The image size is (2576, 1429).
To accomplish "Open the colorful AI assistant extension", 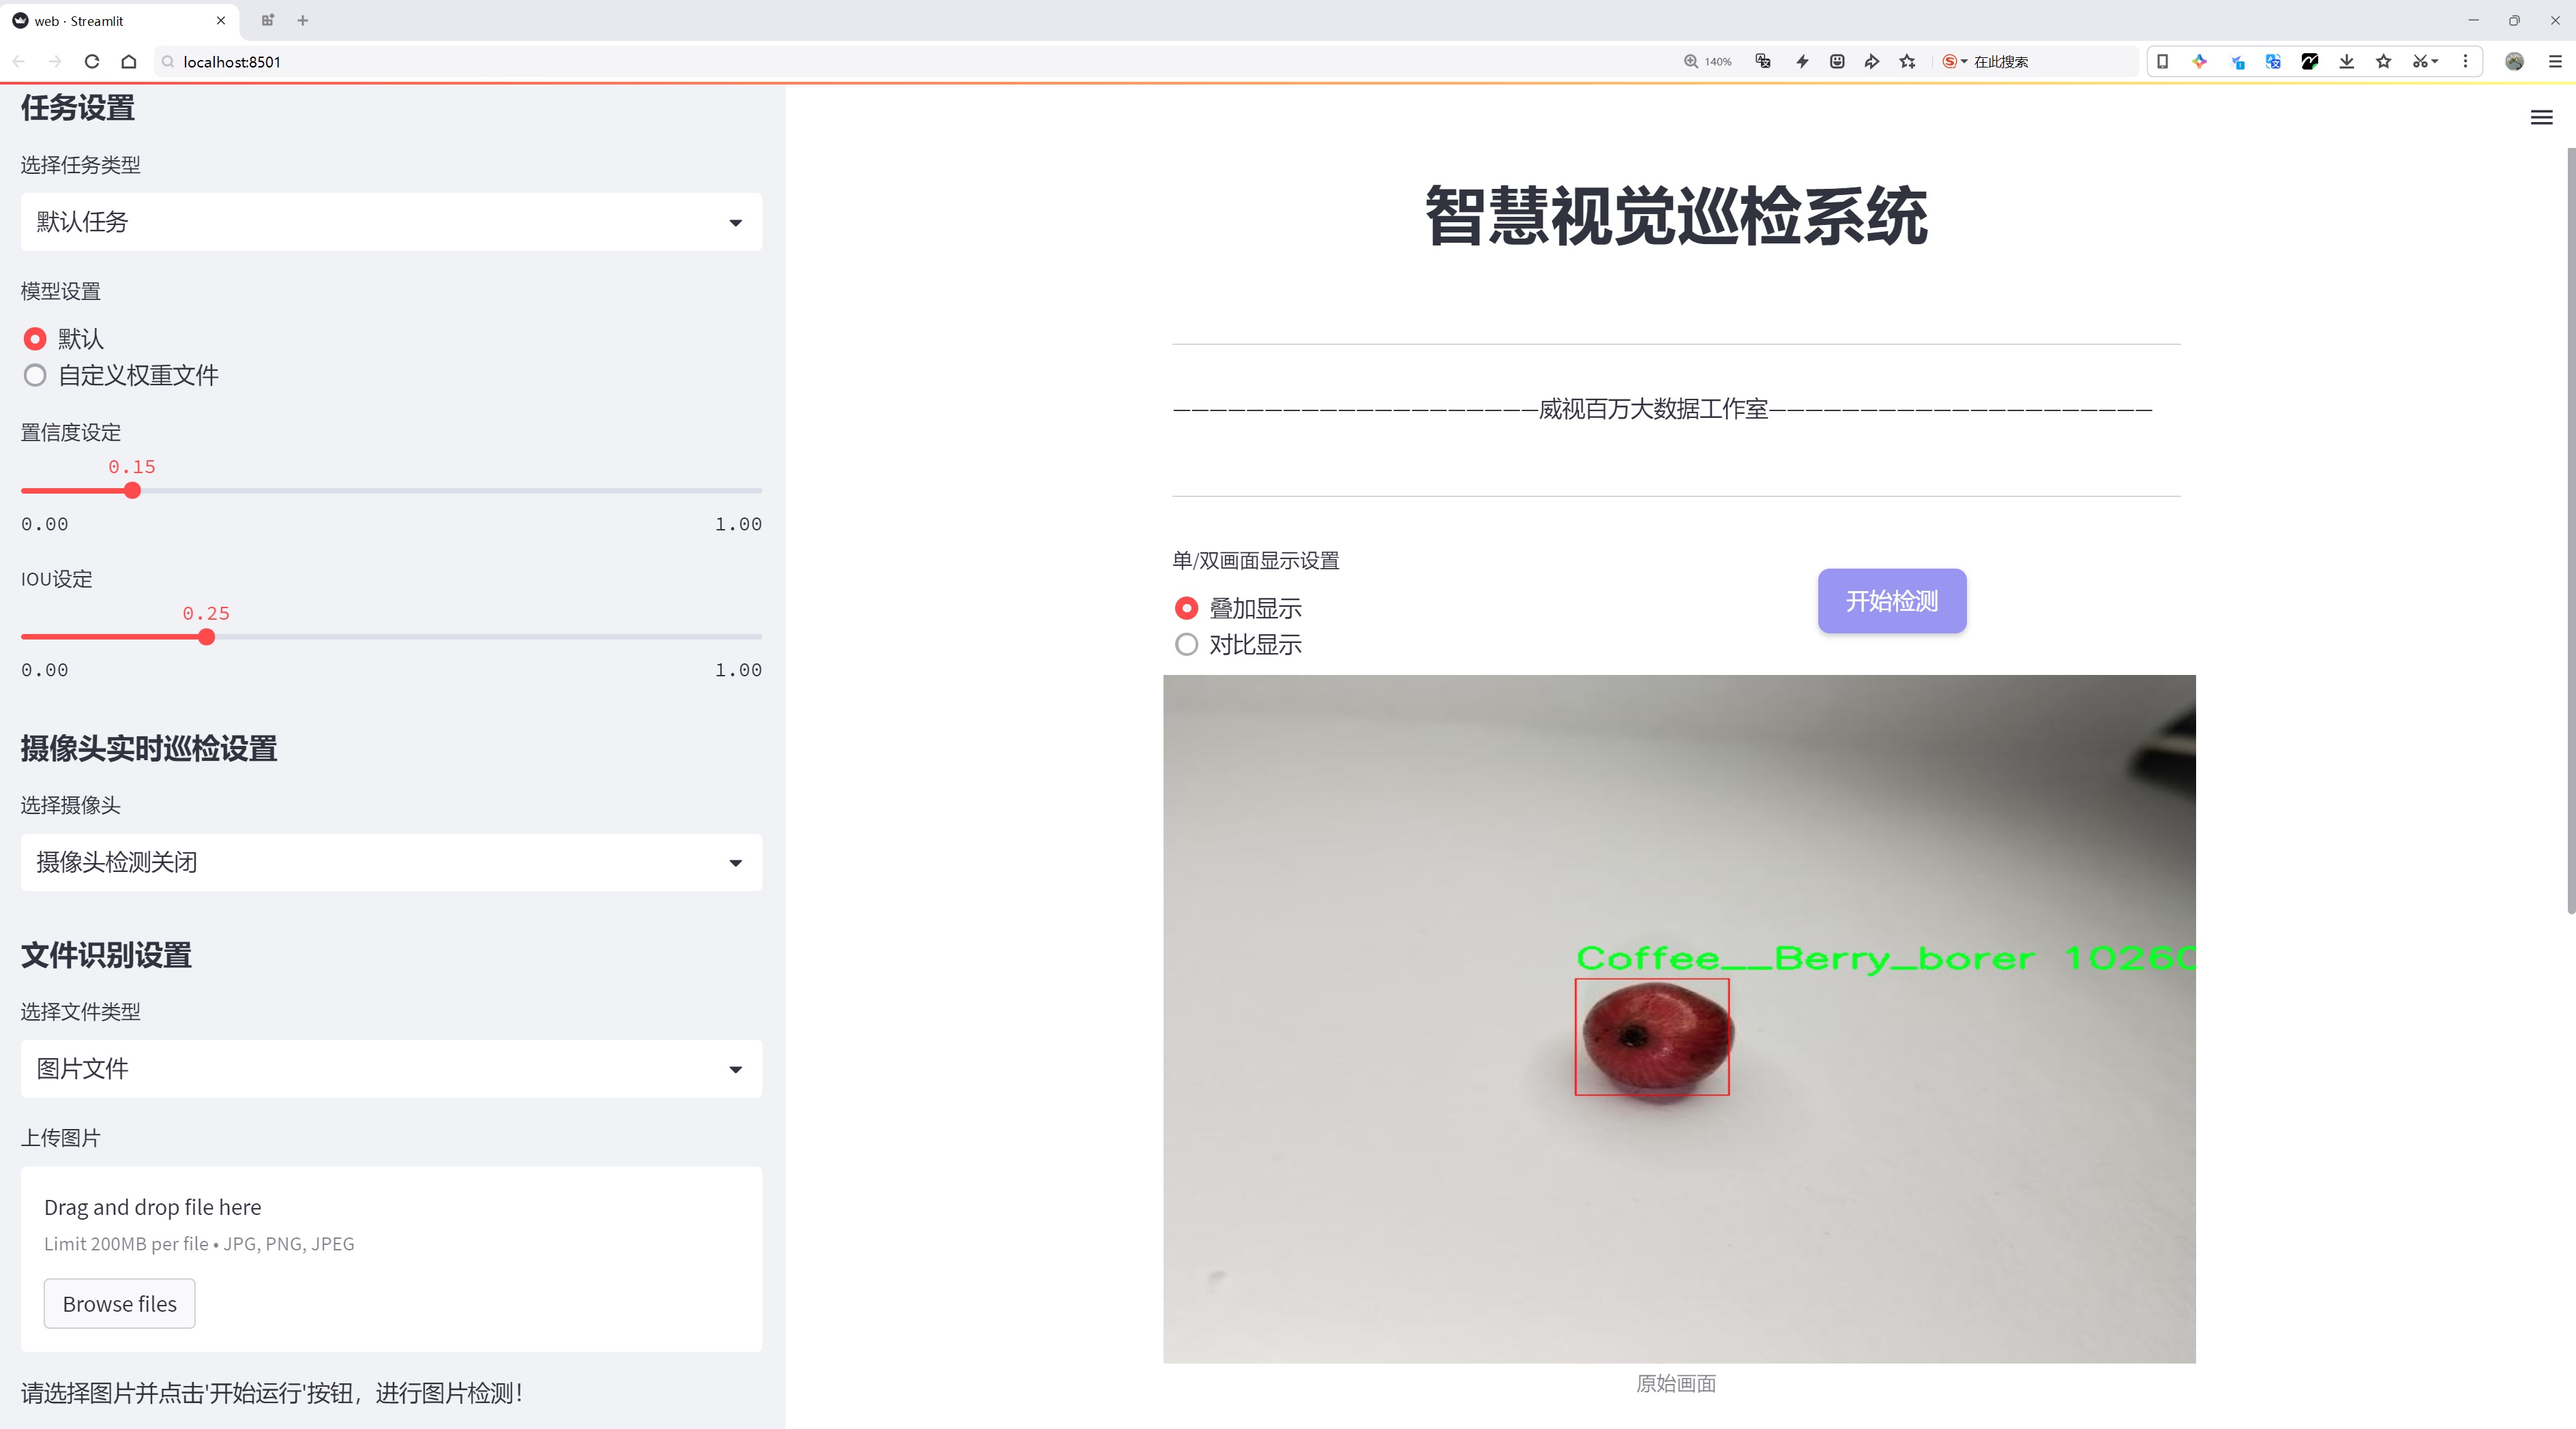I will [x=2200, y=61].
